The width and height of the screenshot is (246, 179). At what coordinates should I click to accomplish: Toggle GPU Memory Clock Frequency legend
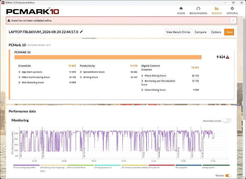tap(53, 165)
